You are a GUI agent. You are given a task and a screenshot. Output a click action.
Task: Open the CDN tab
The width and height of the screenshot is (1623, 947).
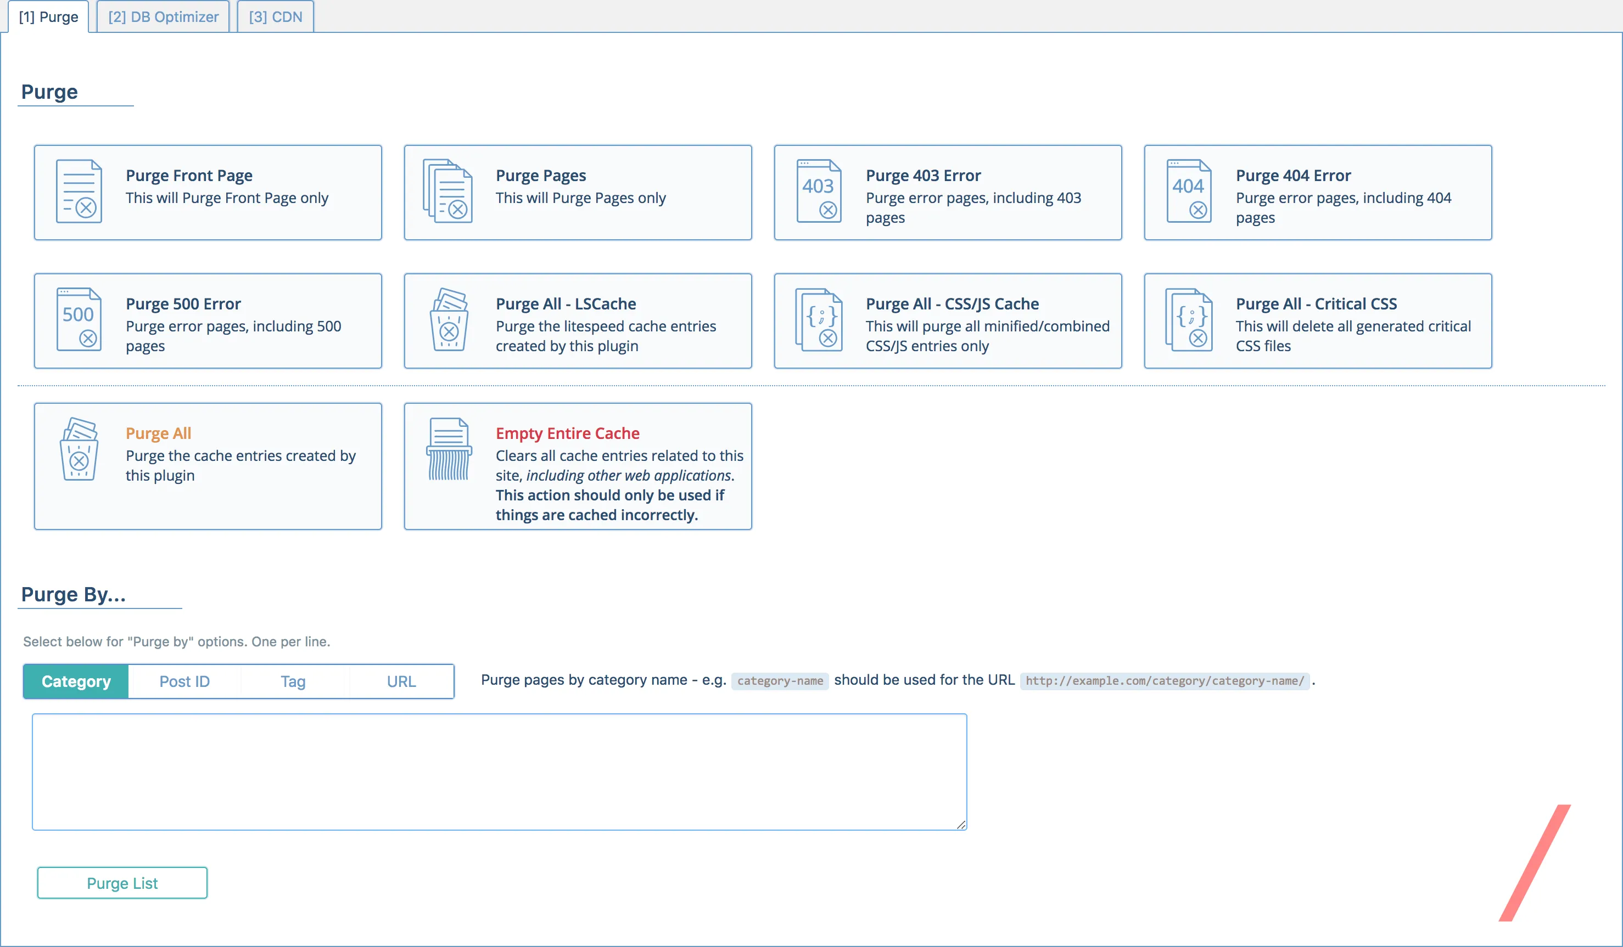click(x=275, y=17)
